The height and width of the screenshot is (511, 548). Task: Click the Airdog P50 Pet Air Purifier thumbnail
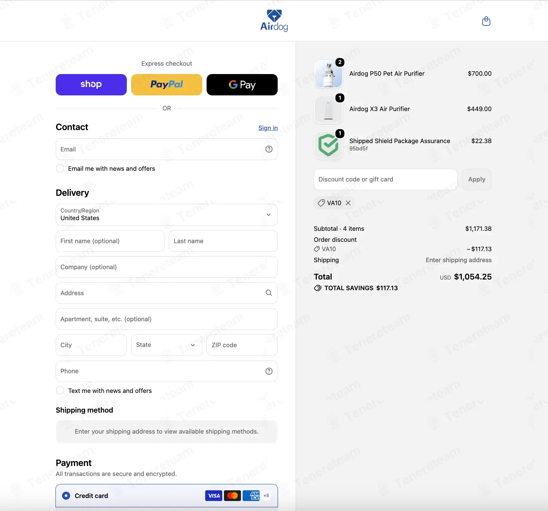pyautogui.click(x=328, y=74)
